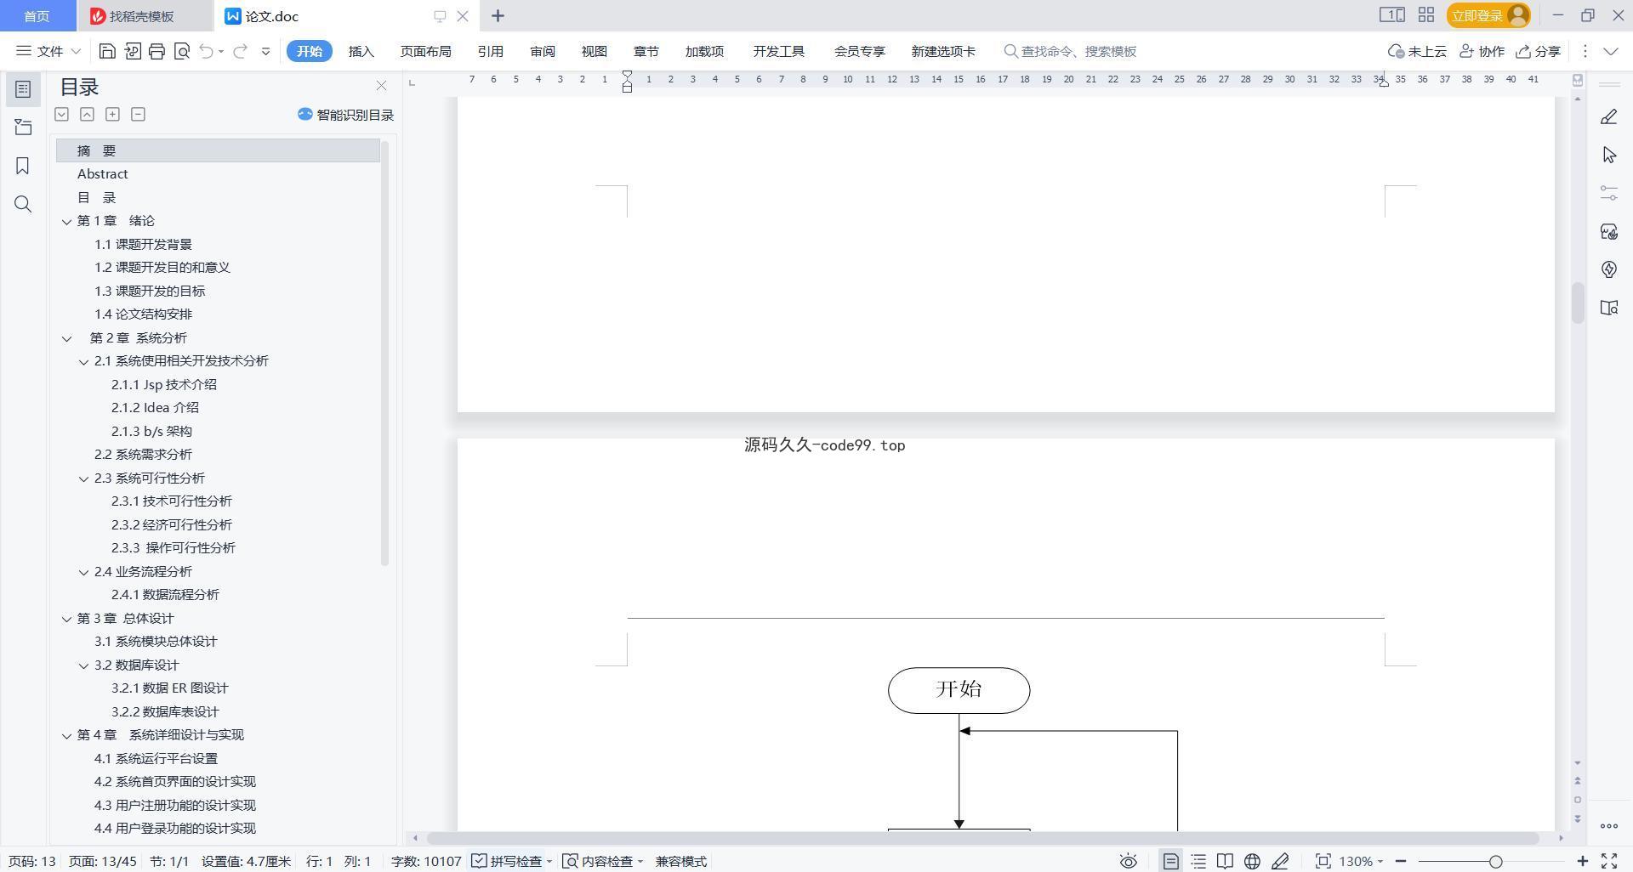This screenshot has height=872, width=1633.
Task: Open the 页面布局 ribbon tab
Action: click(426, 51)
